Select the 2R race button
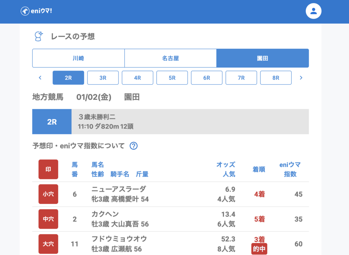This screenshot has width=349, height=255. tap(68, 78)
